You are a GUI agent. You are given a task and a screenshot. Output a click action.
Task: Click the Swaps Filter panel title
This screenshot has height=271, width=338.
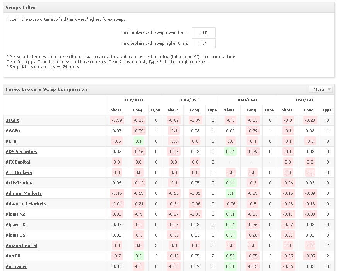click(x=21, y=7)
